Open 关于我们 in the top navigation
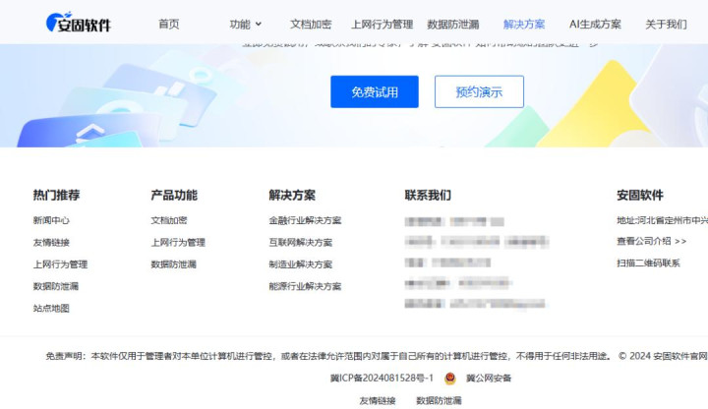Viewport: 708px width, 409px height. pos(666,24)
